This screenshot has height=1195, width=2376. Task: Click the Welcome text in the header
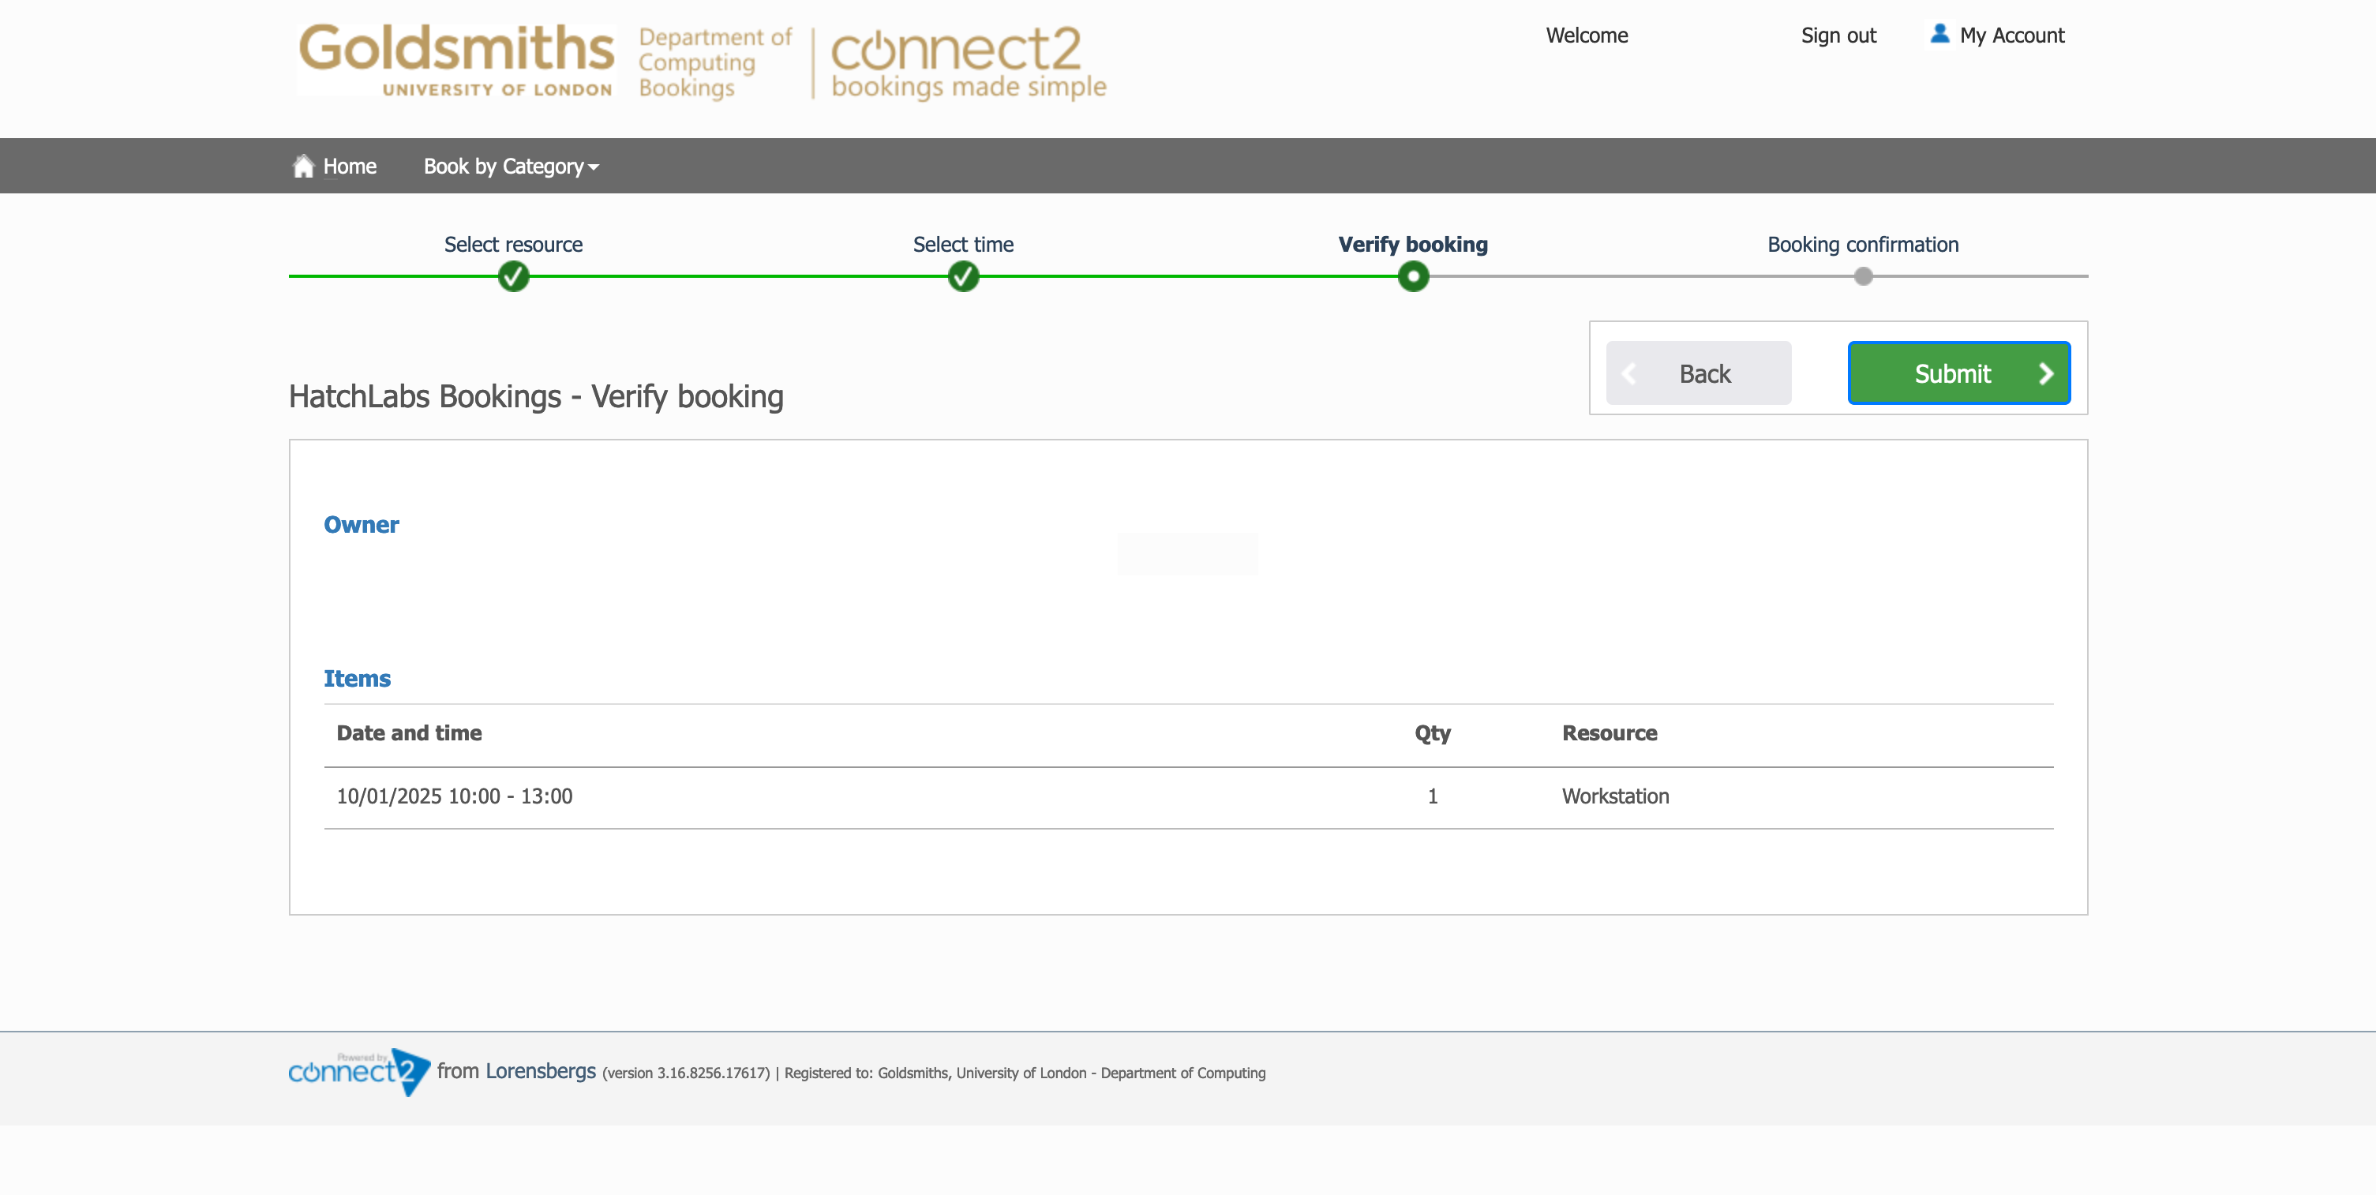click(1587, 36)
